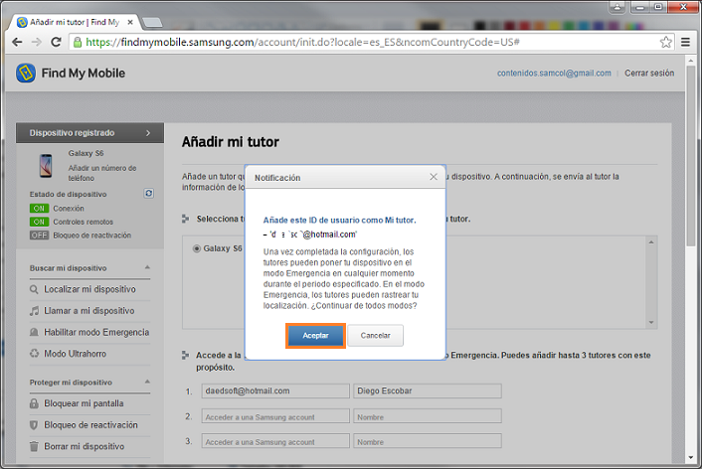The height and width of the screenshot is (469, 702).
Task: Click the Find My Mobile logo icon
Action: pos(26,73)
